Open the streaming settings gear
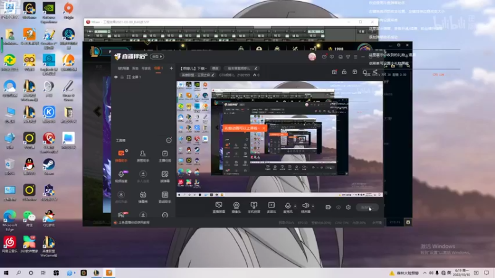495x278 pixels. pos(348,207)
